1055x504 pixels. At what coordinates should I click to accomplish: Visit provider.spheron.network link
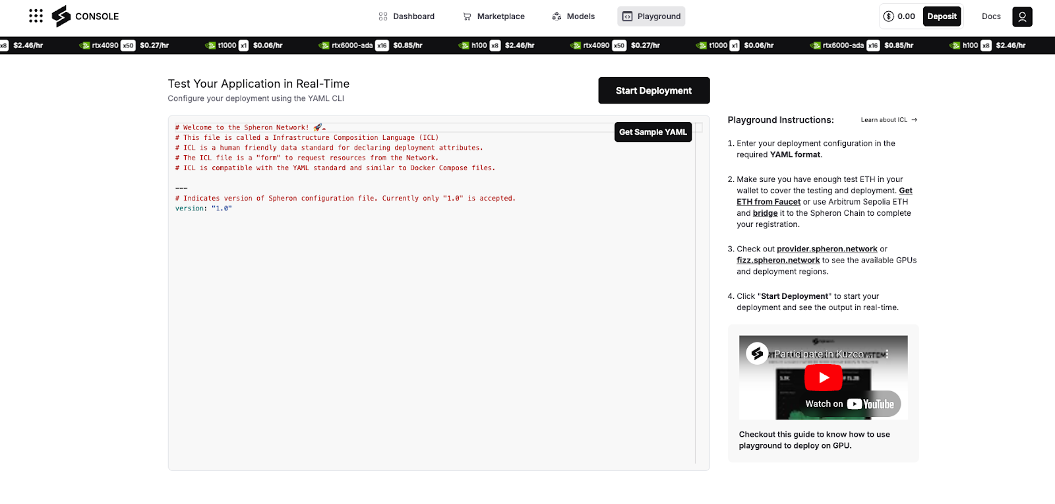(827, 249)
